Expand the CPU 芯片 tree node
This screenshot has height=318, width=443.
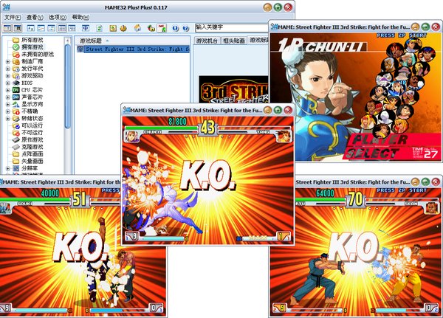click(7, 90)
